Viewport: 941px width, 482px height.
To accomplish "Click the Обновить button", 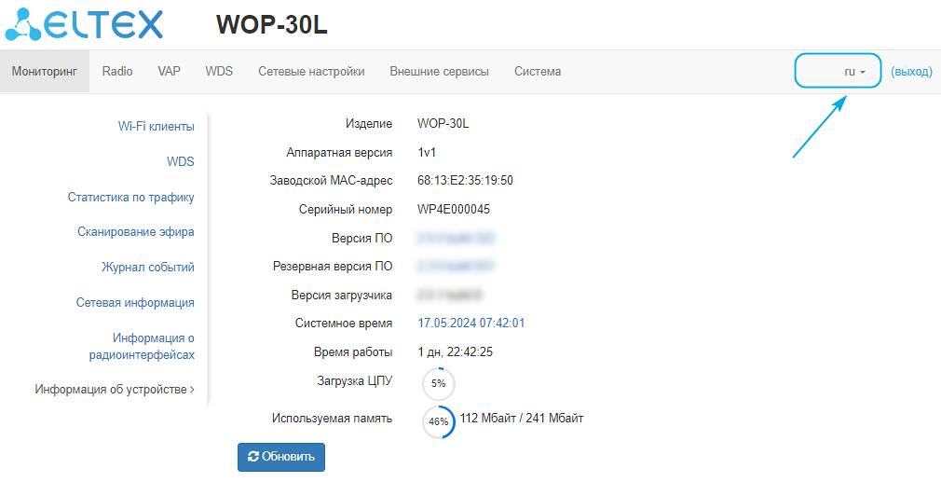I will coord(280,458).
